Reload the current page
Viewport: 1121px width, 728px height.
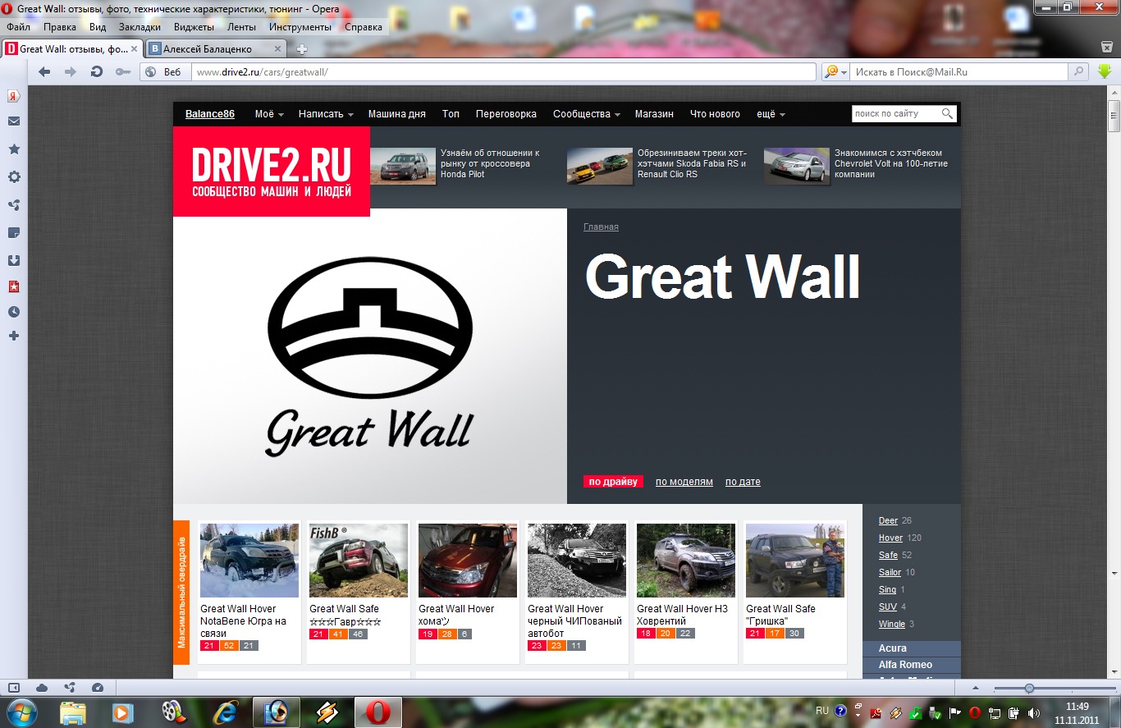97,72
